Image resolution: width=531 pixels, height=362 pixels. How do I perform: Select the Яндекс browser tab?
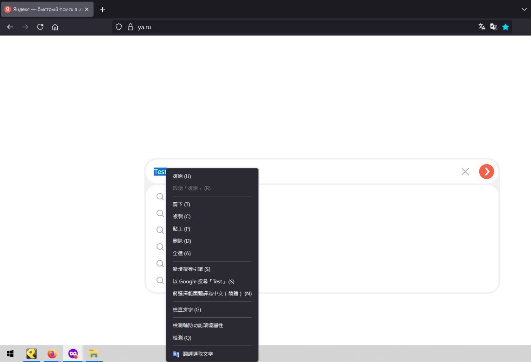click(47, 10)
